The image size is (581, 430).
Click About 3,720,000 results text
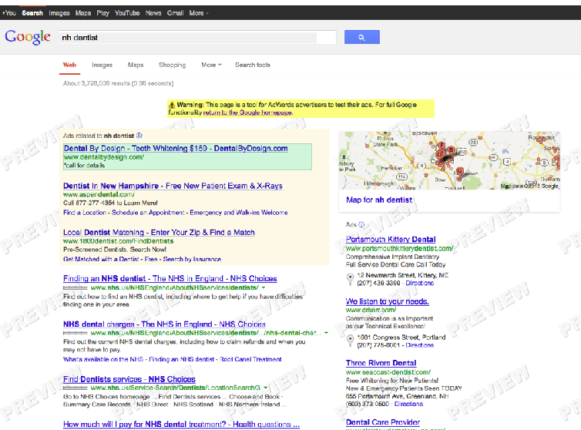[x=118, y=83]
